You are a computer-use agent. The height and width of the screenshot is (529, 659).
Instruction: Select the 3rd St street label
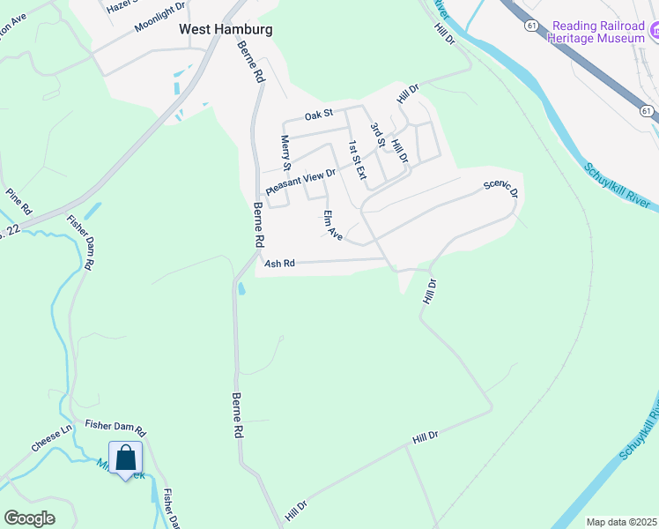click(x=377, y=135)
